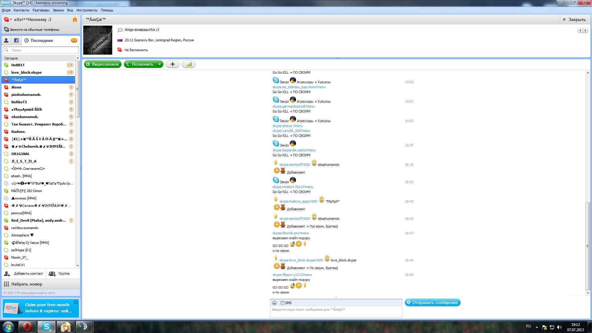Click the Skype icon in taskbar
592x333 pixels.
point(47,327)
